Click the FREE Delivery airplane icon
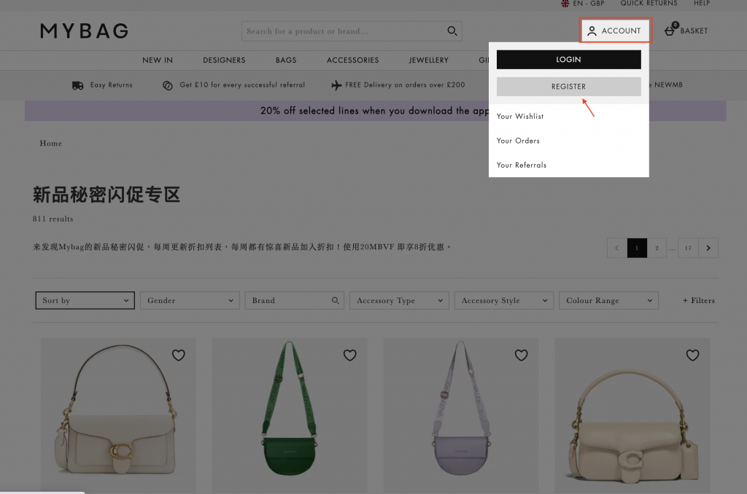Viewport: 747px width, 494px height. pyautogui.click(x=336, y=85)
